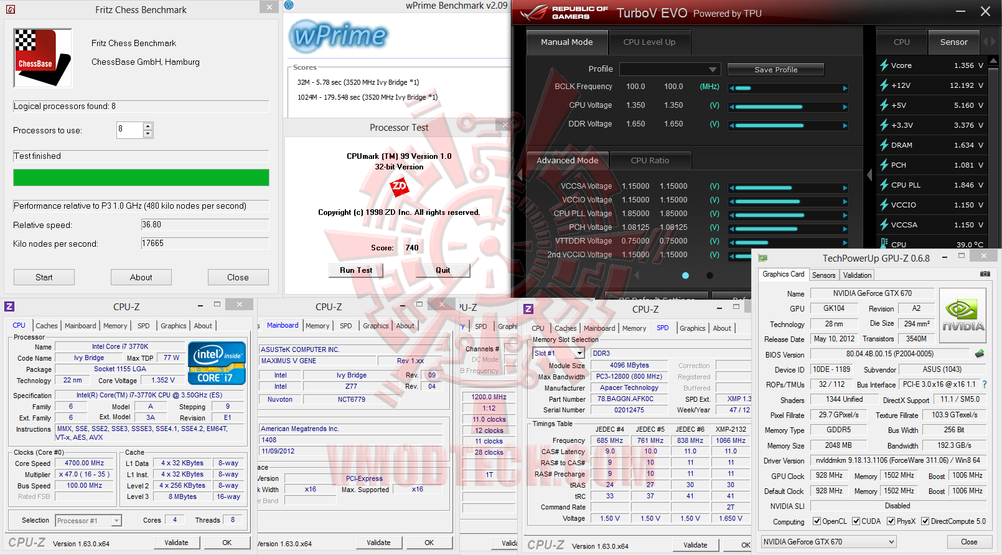1002x555 pixels.
Task: Click the Processors to use number field
Action: click(x=129, y=130)
